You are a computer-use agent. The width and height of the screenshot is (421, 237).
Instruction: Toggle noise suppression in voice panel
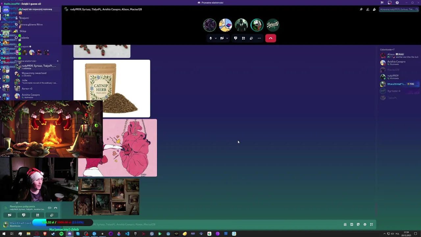(x=50, y=208)
